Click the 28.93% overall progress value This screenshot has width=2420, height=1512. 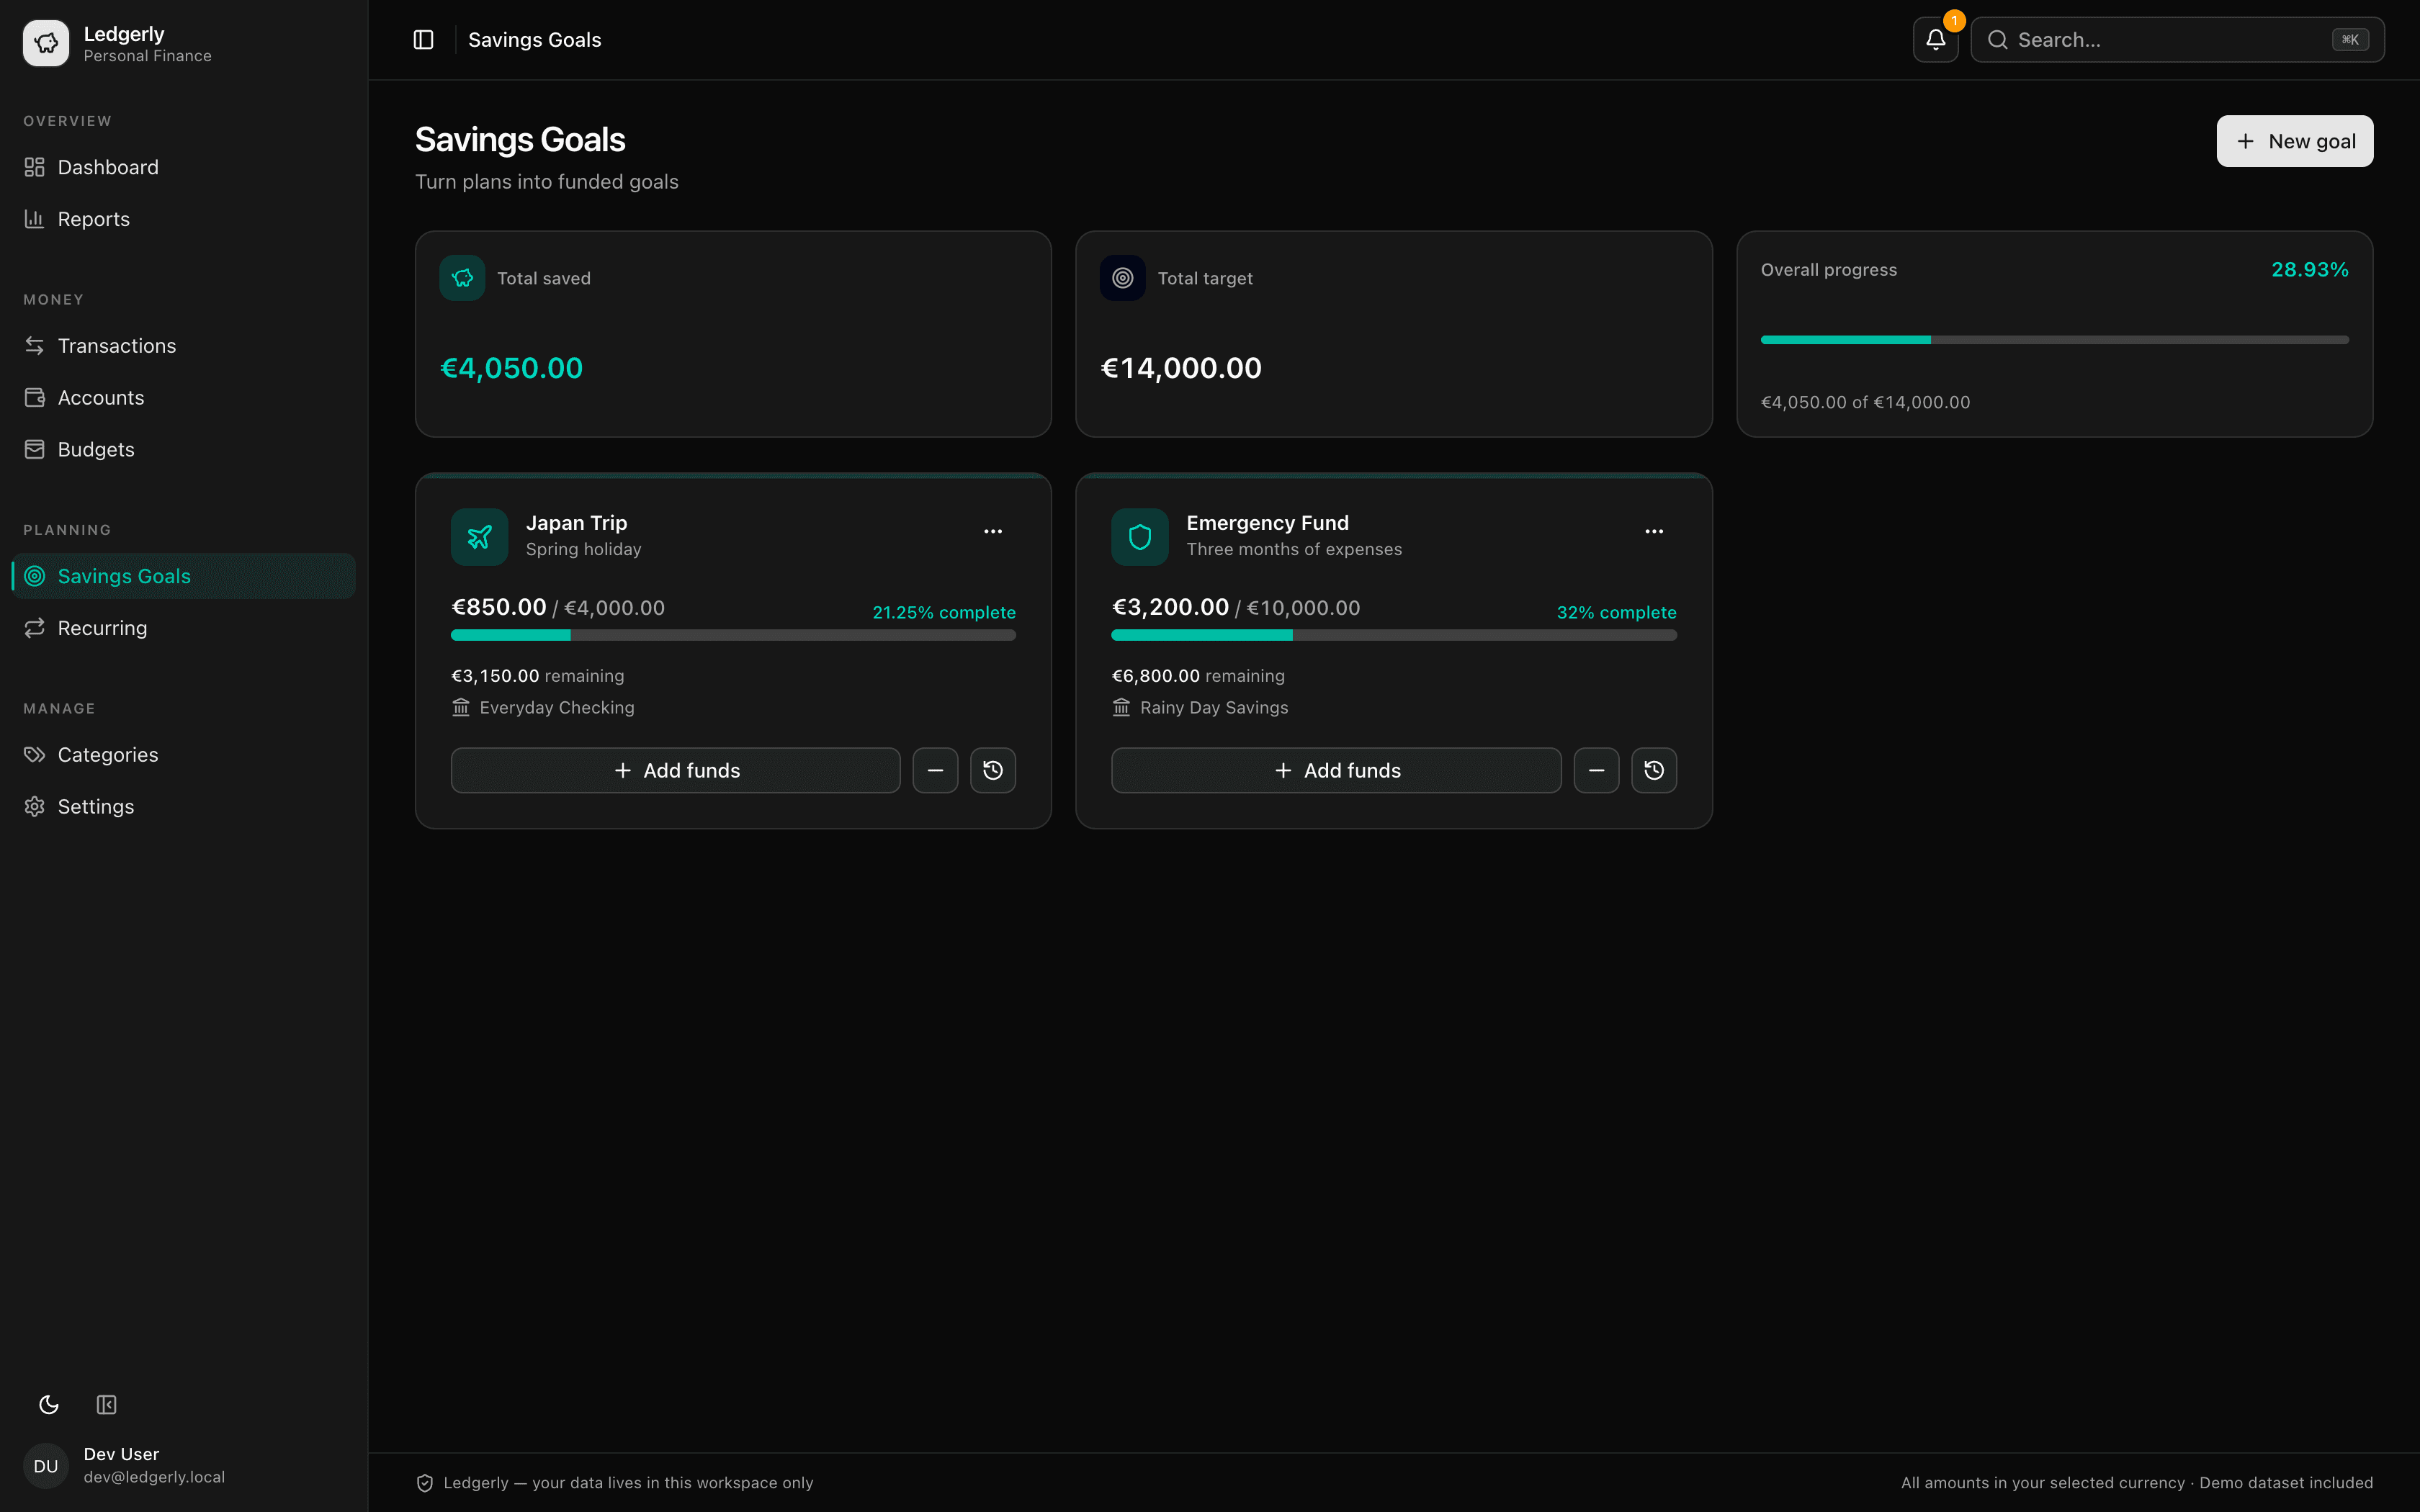coord(2309,270)
